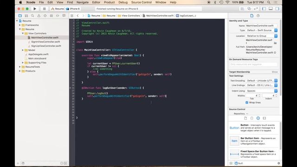Open the Test navigator
The image size is (297, 167).
click(45, 16)
